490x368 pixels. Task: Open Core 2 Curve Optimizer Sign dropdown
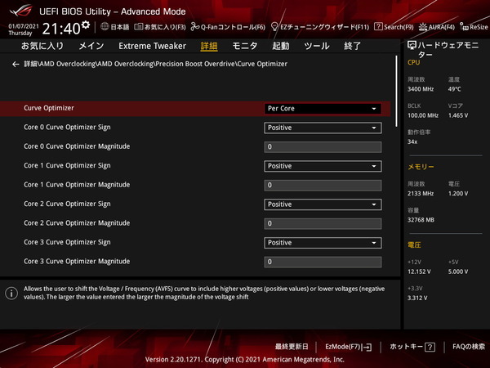coord(323,204)
